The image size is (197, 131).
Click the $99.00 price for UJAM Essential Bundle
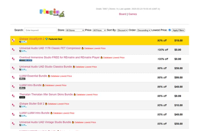[178, 78]
